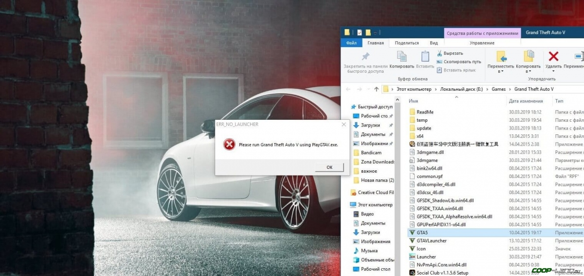Select the x64 folder icon
Image resolution: width=584 pixels, height=276 pixels.
coord(412,136)
